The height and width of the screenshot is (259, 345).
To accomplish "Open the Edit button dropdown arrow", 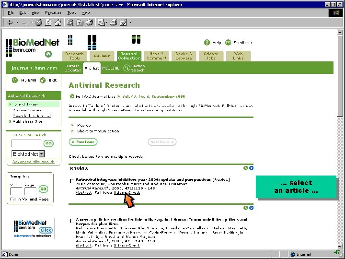I will click(x=130, y=23).
